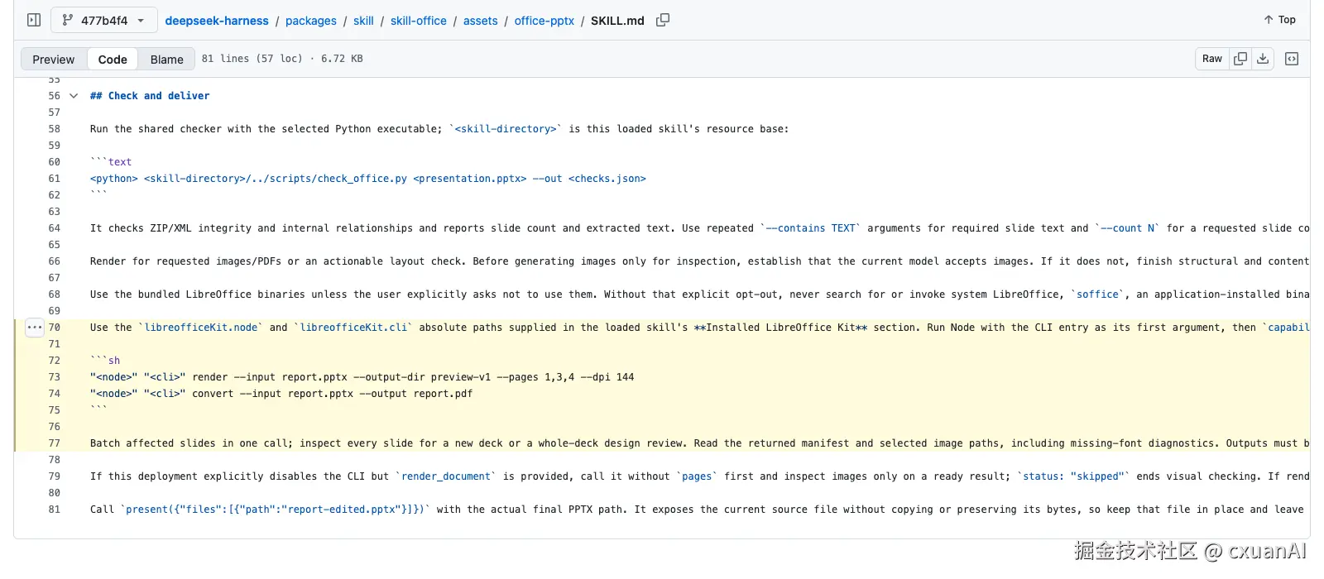Switch to the Preview tab
The image size is (1324, 579).
pyautogui.click(x=54, y=59)
